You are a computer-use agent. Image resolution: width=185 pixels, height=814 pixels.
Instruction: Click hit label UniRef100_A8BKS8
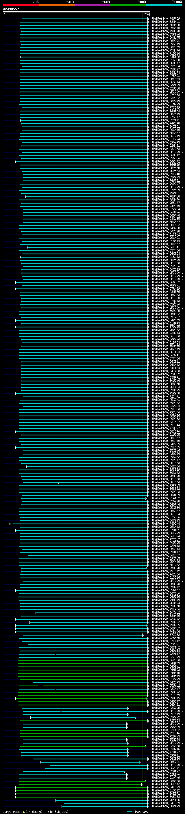pyautogui.click(x=166, y=781)
